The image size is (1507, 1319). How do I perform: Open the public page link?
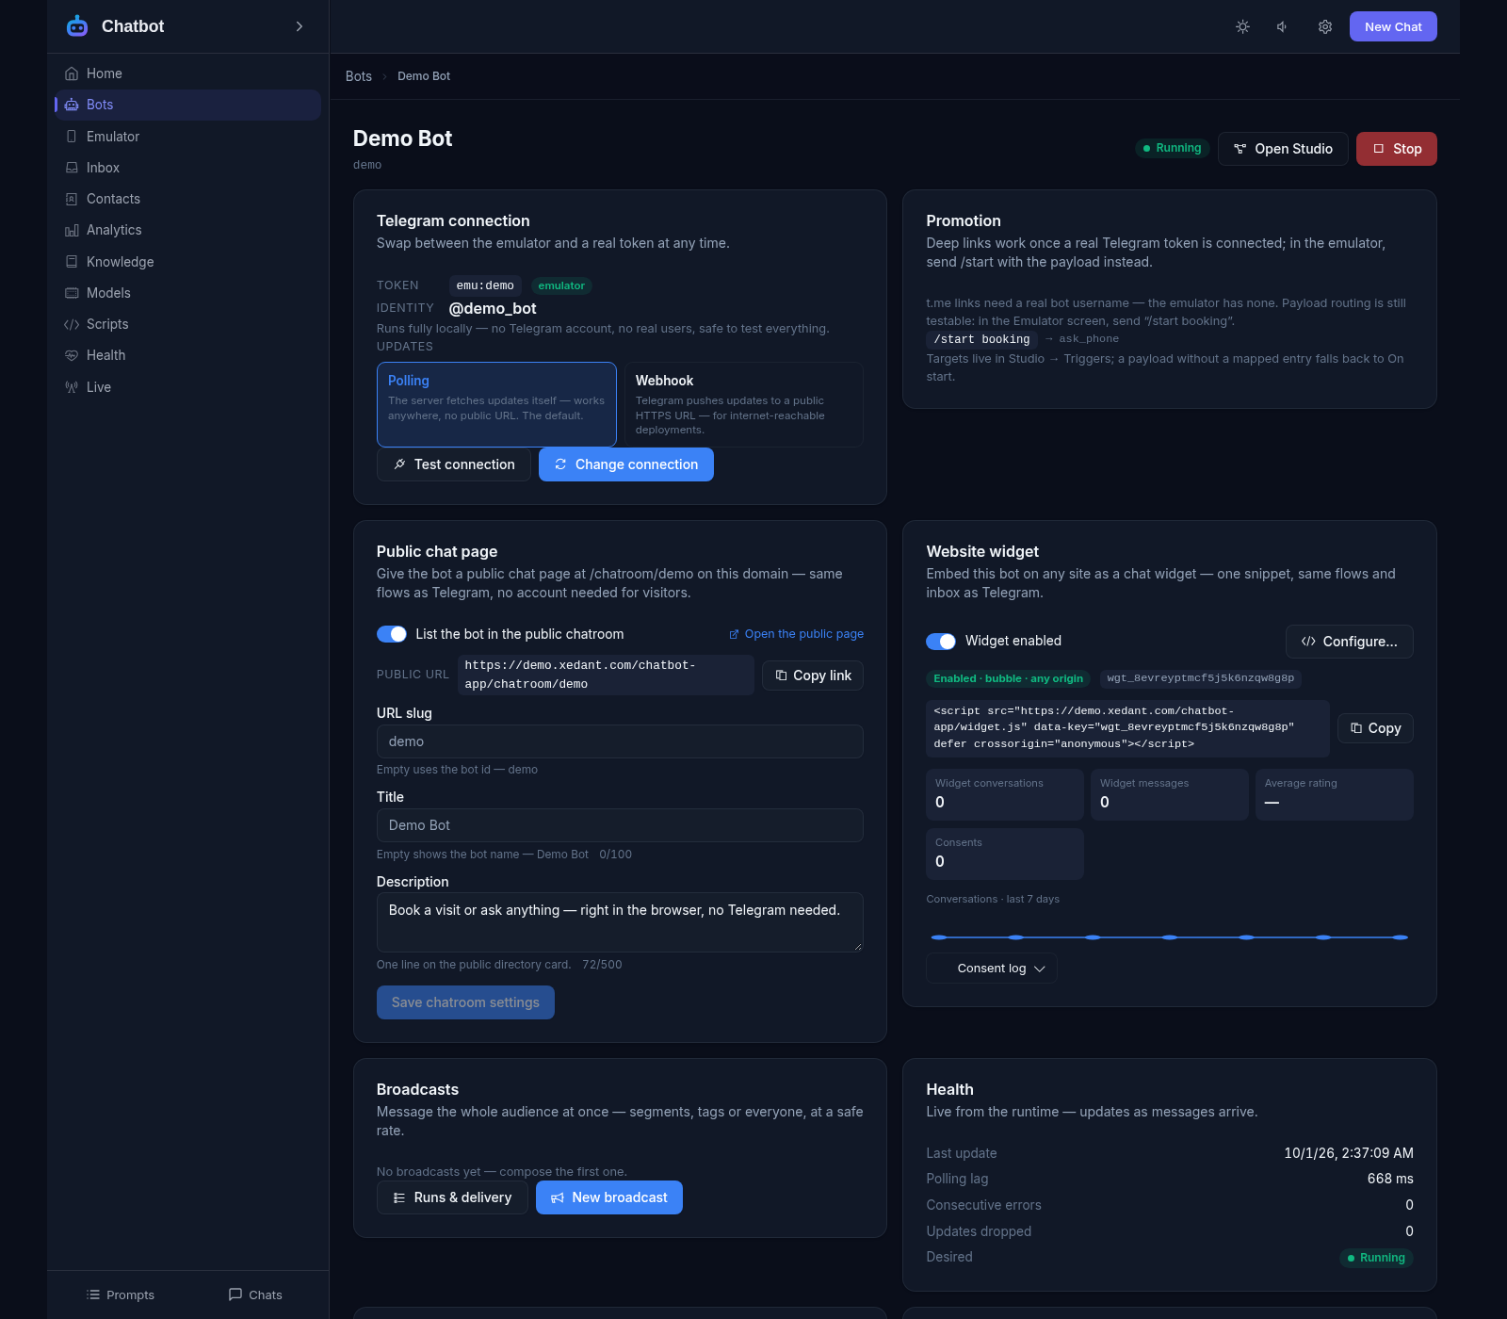[796, 634]
